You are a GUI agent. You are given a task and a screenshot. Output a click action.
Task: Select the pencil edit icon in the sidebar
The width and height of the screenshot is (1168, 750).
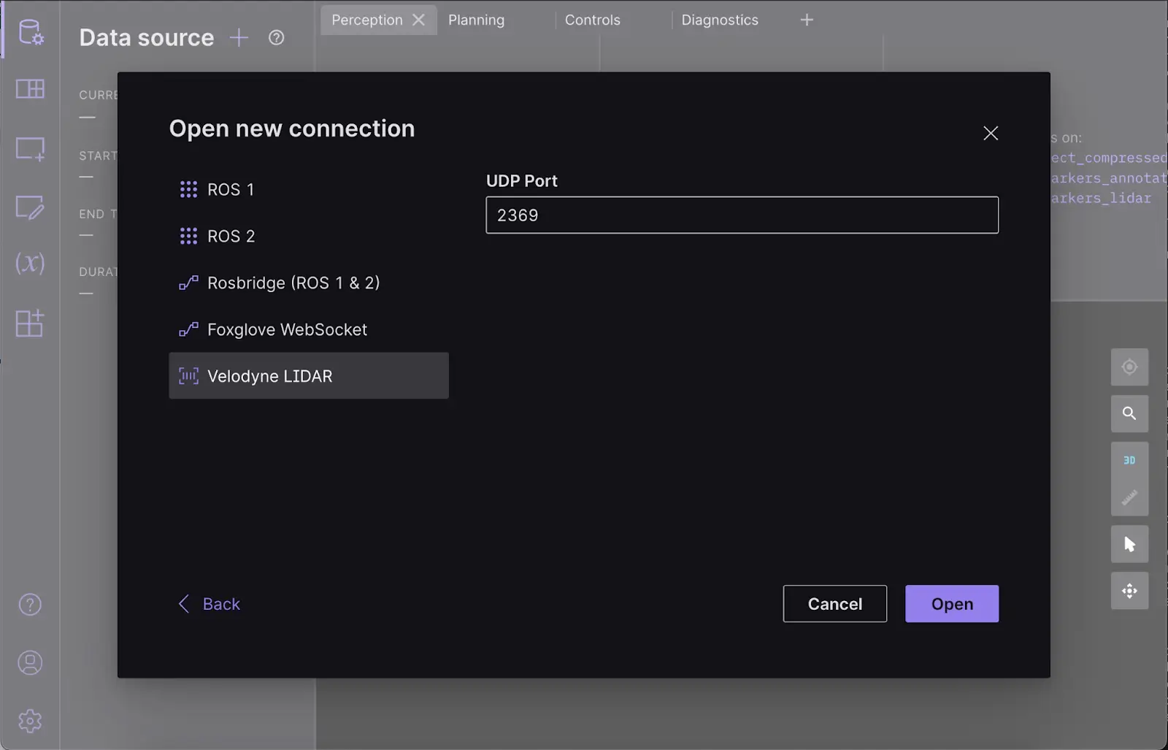pos(29,208)
